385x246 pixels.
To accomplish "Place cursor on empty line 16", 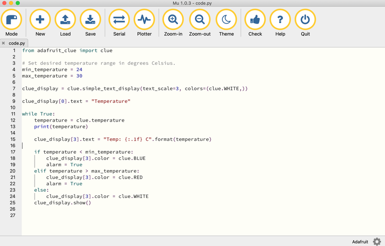I will [96, 146].
